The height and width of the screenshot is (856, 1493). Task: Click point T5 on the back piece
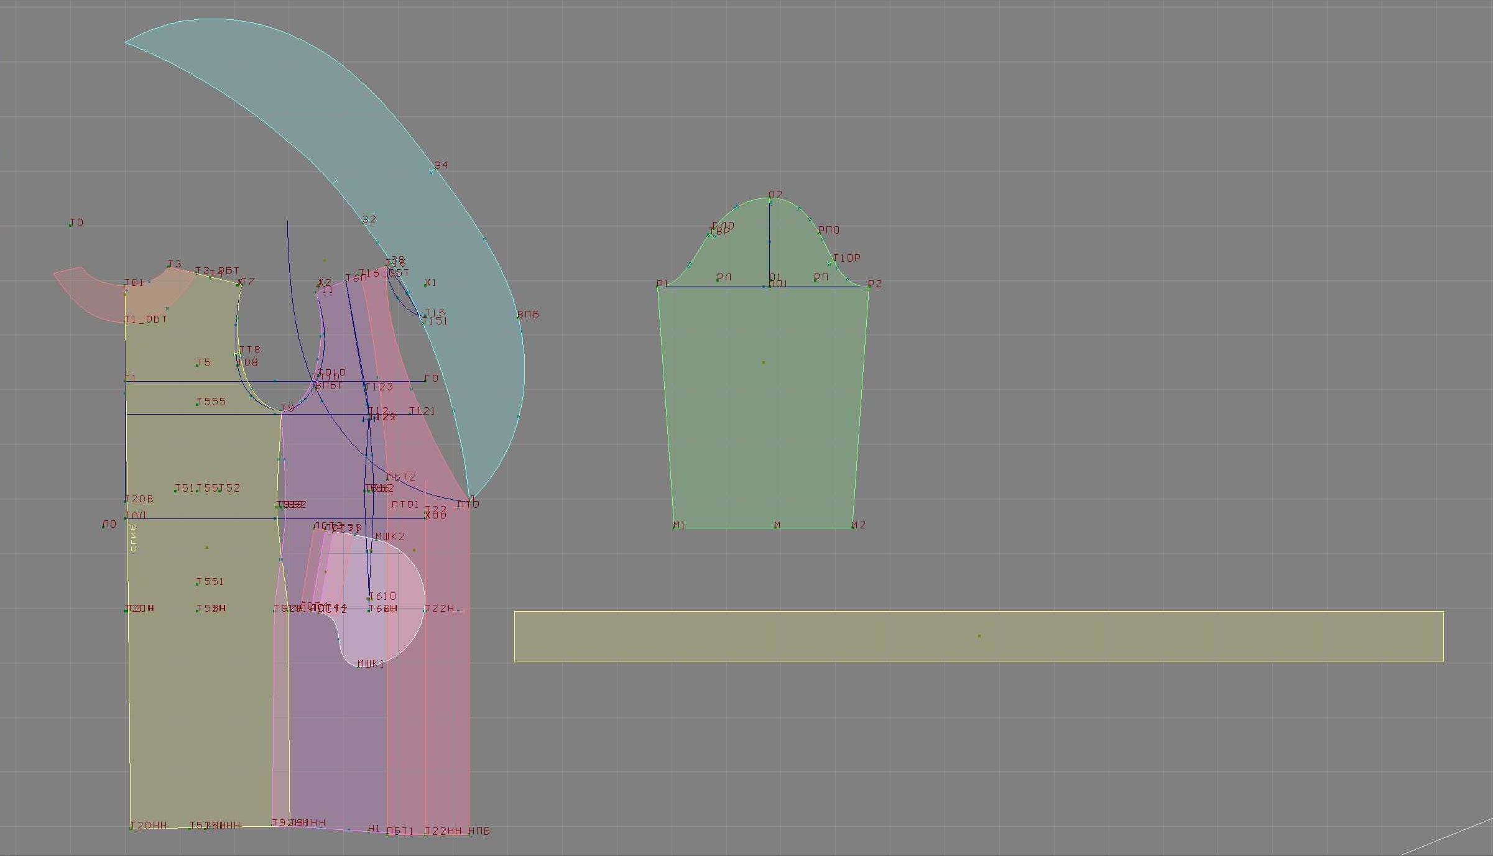(198, 365)
